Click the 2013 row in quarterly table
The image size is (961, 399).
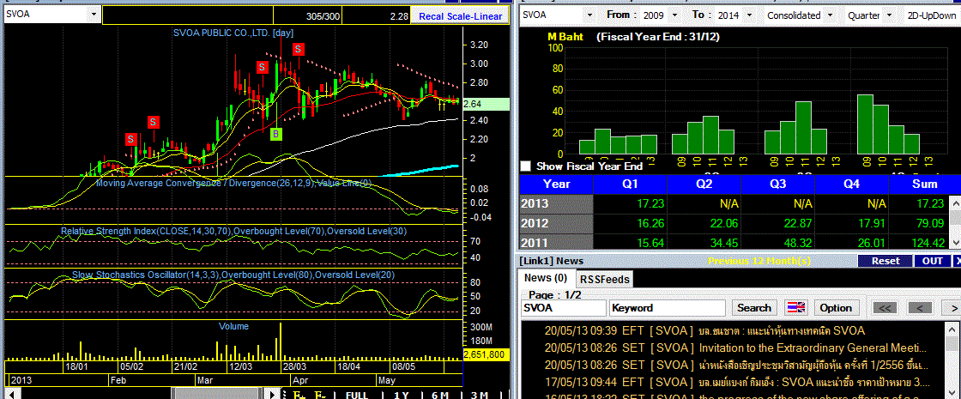[734, 203]
